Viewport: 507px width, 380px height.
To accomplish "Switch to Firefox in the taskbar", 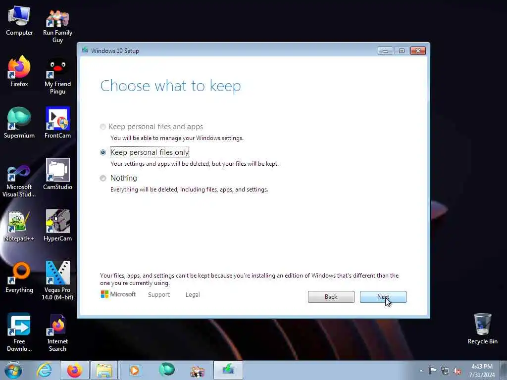I will (75, 370).
